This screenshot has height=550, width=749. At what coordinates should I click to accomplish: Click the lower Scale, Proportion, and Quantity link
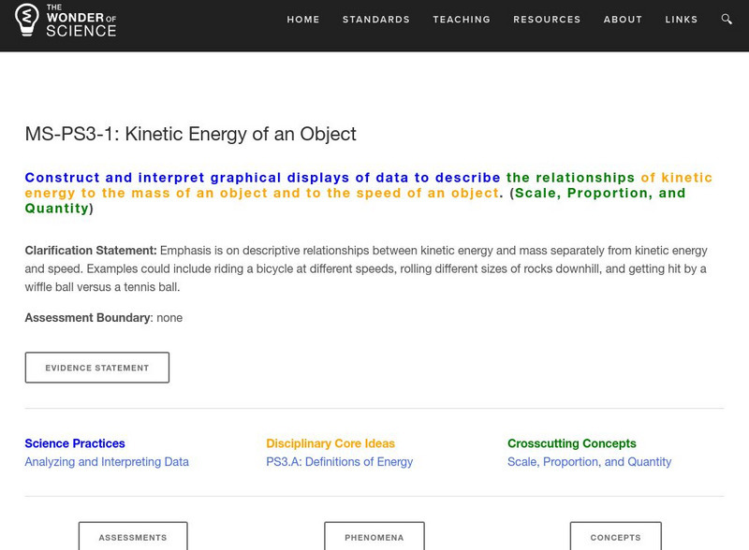(x=589, y=462)
